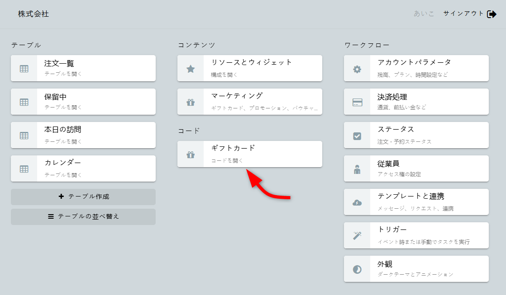
Task: Open the ギフトカード code card
Action: tap(262, 154)
